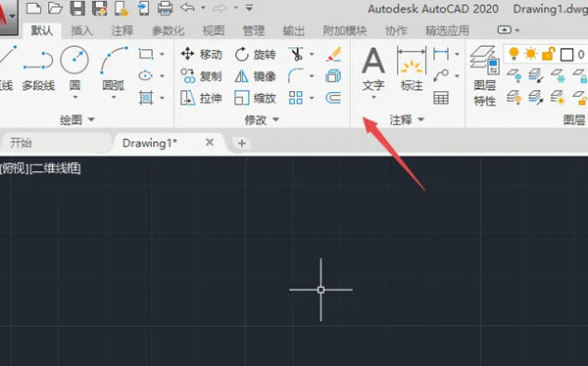This screenshot has width=588, height=366.
Task: Open the 插入 ribbon tab
Action: 81,30
